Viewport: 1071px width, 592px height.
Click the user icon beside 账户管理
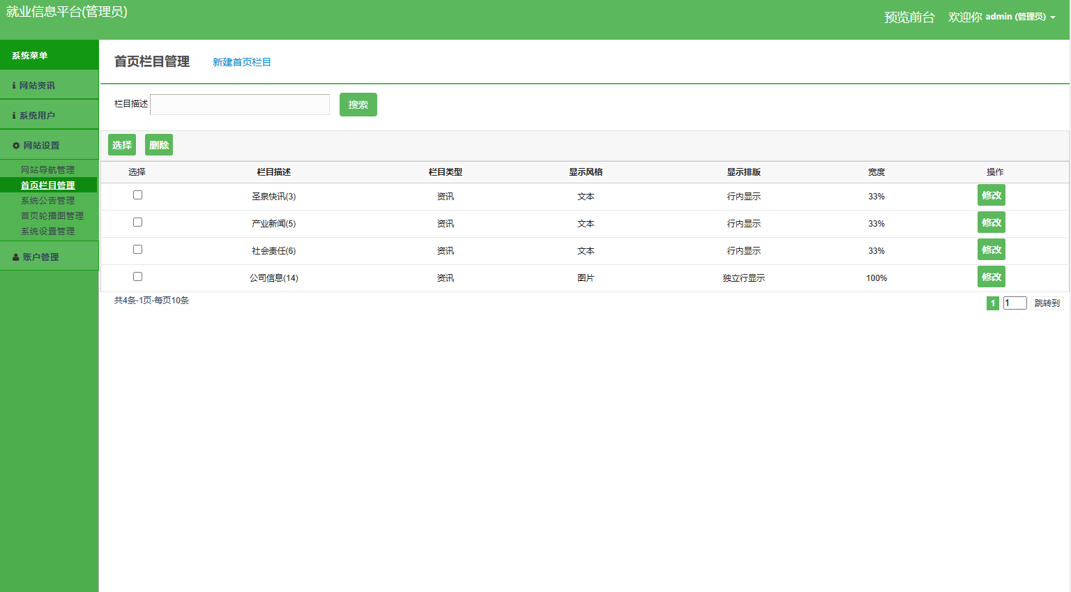pos(16,257)
